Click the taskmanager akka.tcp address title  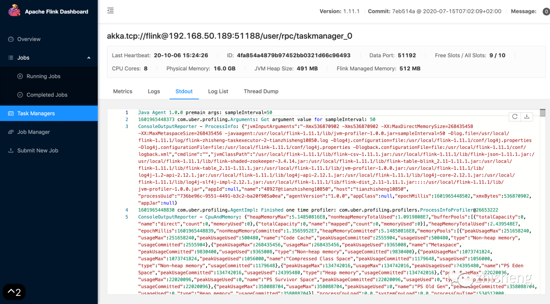pos(229,36)
